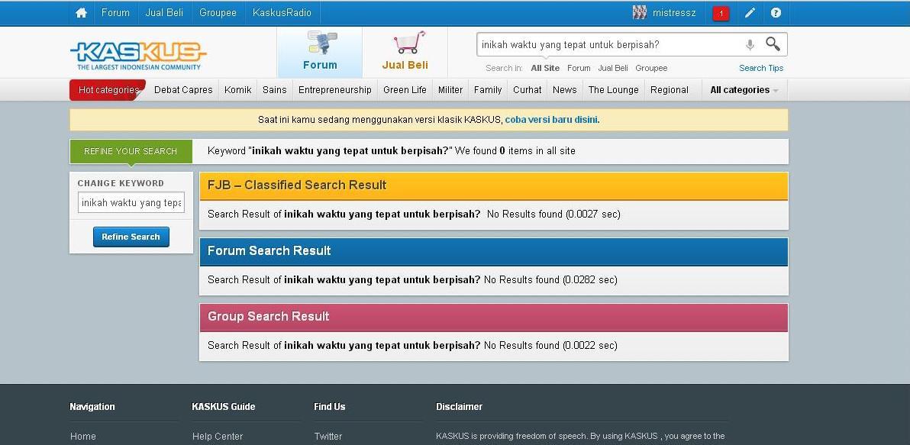Open KaskusRadio in the top bar
The height and width of the screenshot is (445, 910).
click(x=282, y=13)
